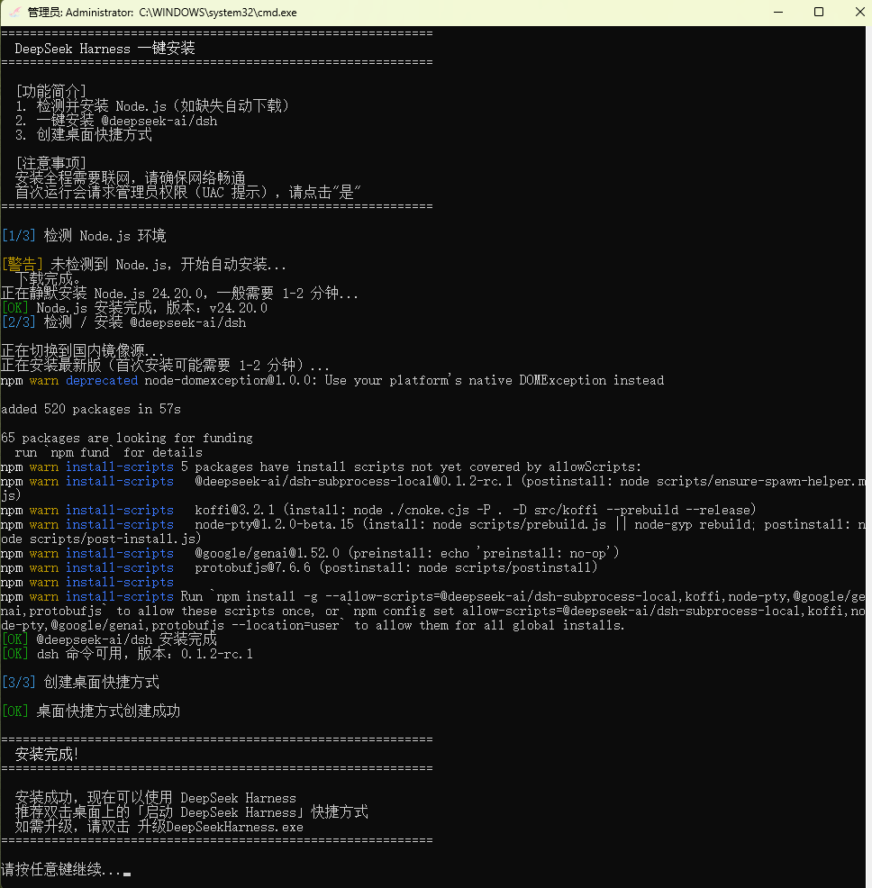The width and height of the screenshot is (872, 888).
Task: Click text '升级DeepSeekHarness.exe'
Action: pos(221,827)
